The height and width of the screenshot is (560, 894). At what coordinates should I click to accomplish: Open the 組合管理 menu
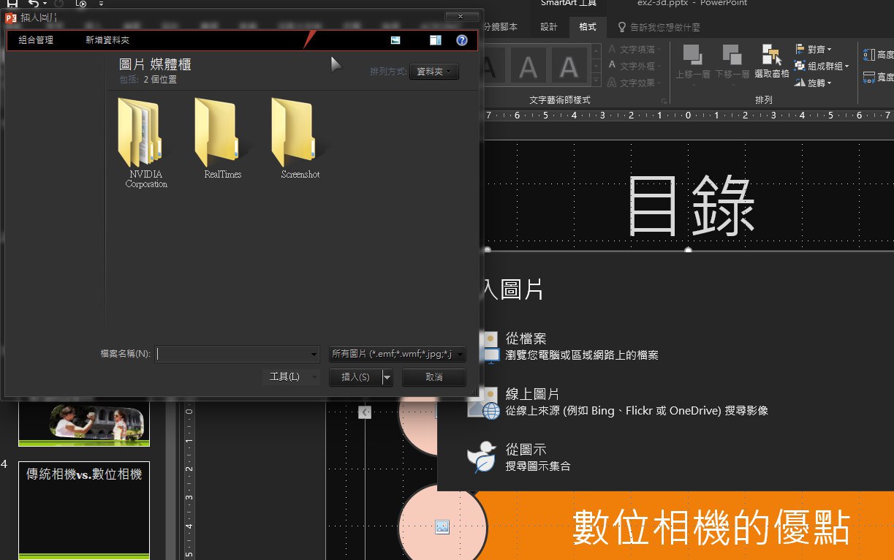coord(36,41)
